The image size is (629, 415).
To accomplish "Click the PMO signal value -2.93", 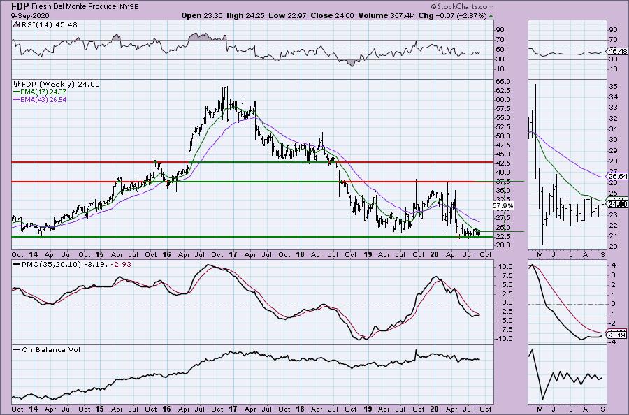I will tap(121, 265).
